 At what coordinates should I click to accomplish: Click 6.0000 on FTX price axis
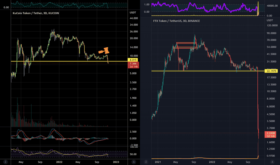271,106
